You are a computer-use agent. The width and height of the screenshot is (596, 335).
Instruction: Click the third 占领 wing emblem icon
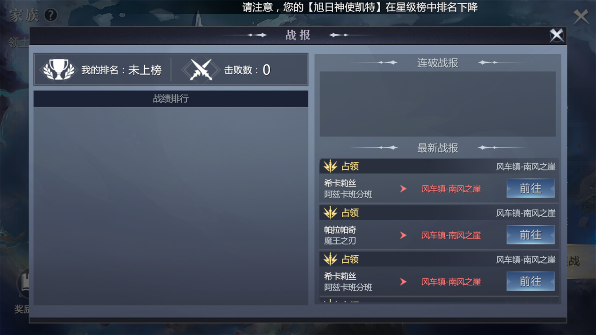pyautogui.click(x=330, y=259)
